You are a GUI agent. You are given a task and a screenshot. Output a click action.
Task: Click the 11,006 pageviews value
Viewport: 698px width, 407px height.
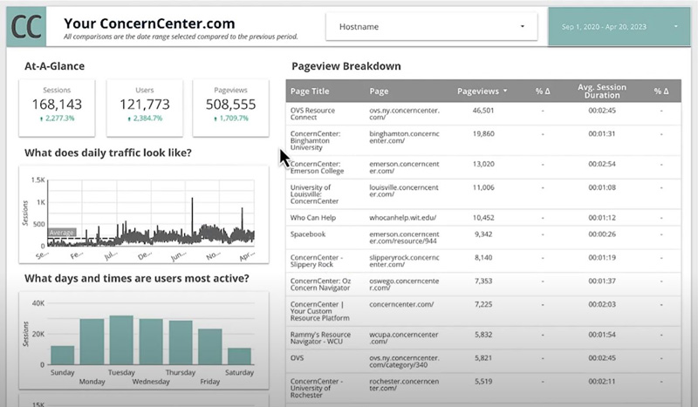(x=483, y=187)
